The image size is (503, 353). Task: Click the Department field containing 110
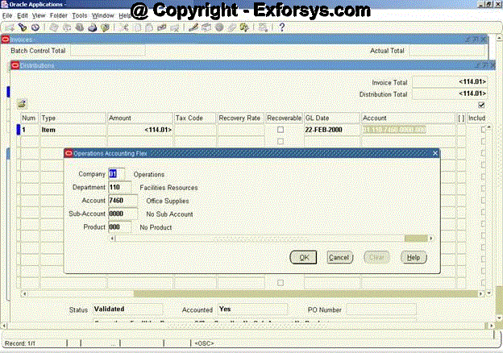point(119,187)
